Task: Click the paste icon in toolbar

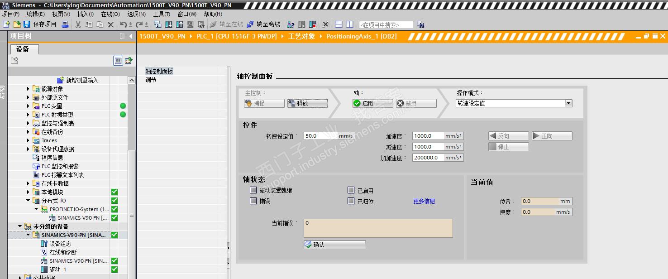Action: 100,24
